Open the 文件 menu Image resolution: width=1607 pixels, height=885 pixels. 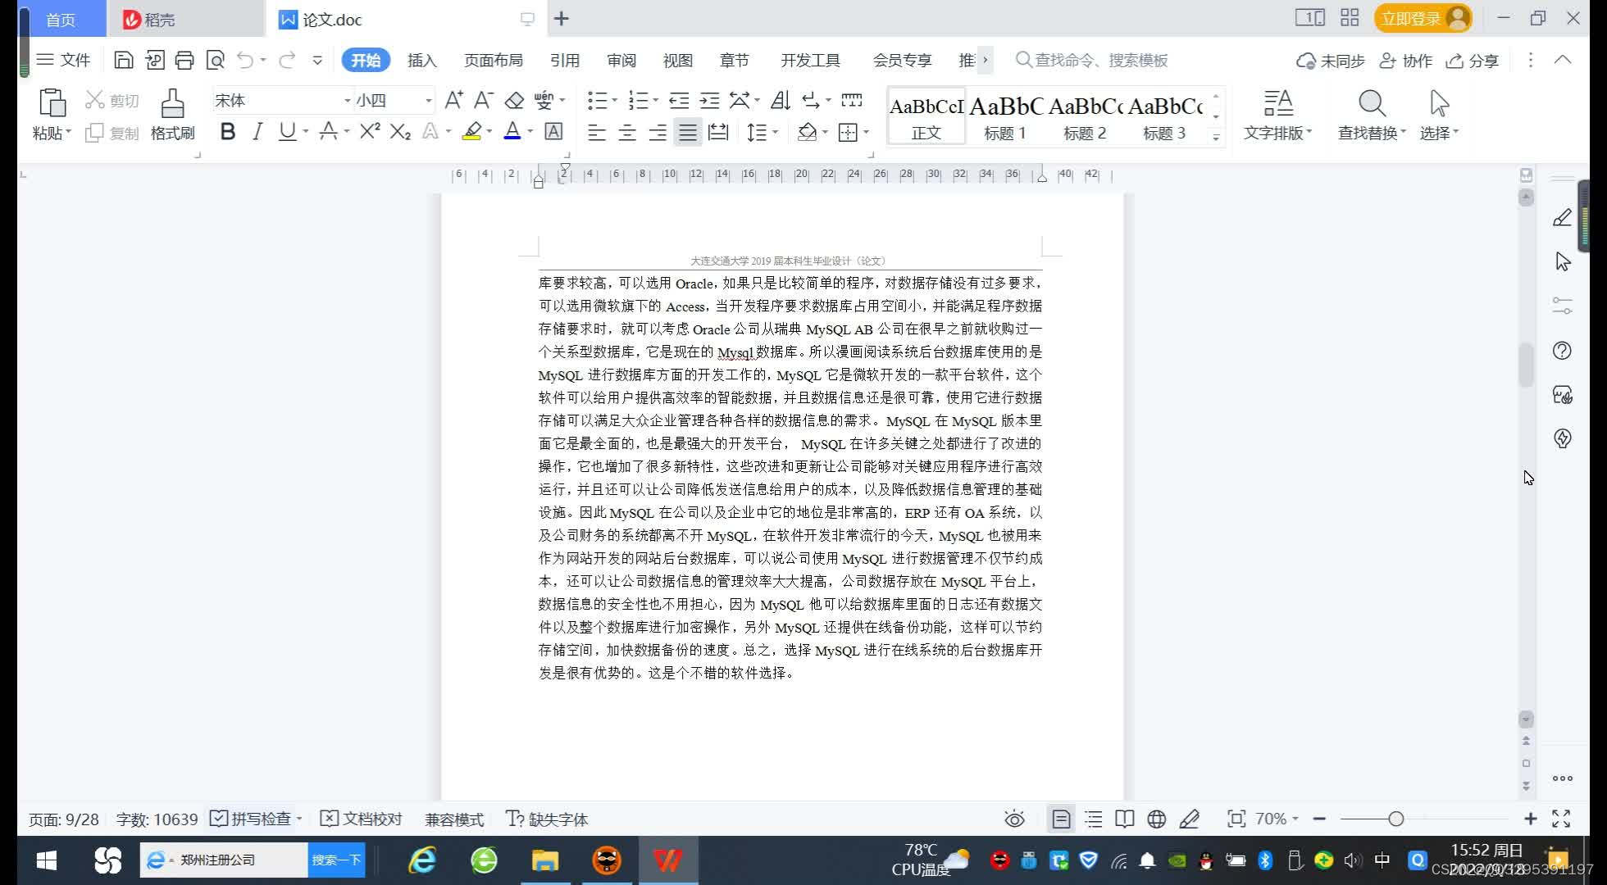pos(64,60)
